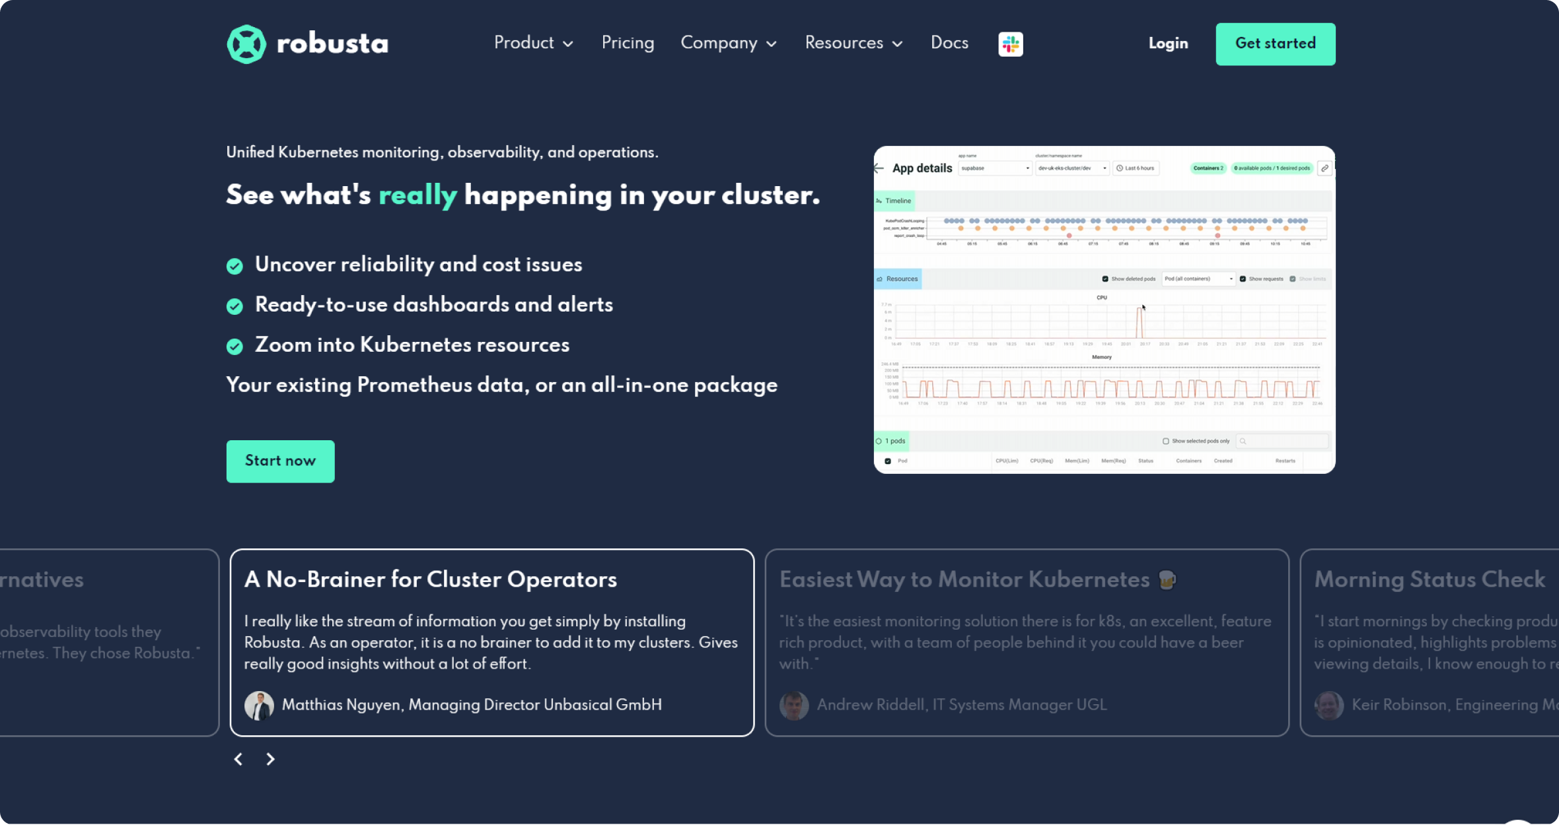Screen dimensions: 1559x825
Task: Toggle the Show deleted pods checkbox
Action: tap(1105, 279)
